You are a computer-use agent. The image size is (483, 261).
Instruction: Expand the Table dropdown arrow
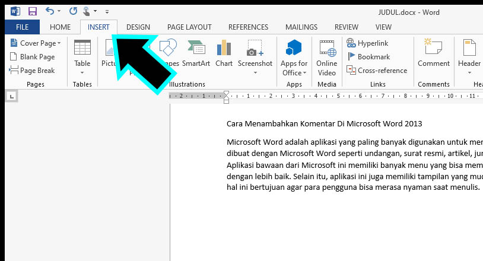pos(82,72)
